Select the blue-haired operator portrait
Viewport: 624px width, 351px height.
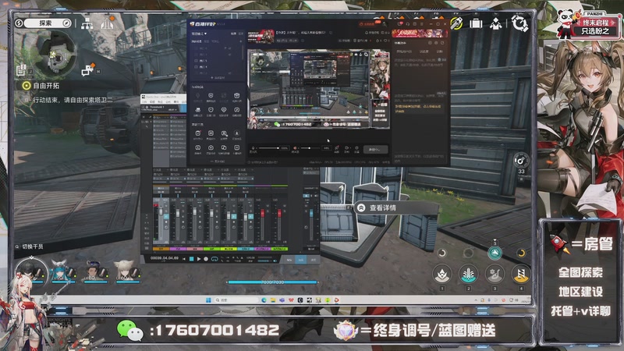(62, 271)
